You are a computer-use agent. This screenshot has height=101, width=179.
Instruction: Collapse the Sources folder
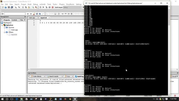point(4,27)
